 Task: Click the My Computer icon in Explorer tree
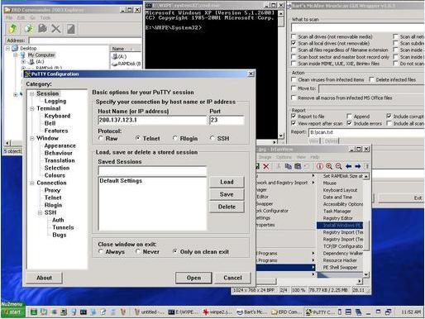pos(23,55)
